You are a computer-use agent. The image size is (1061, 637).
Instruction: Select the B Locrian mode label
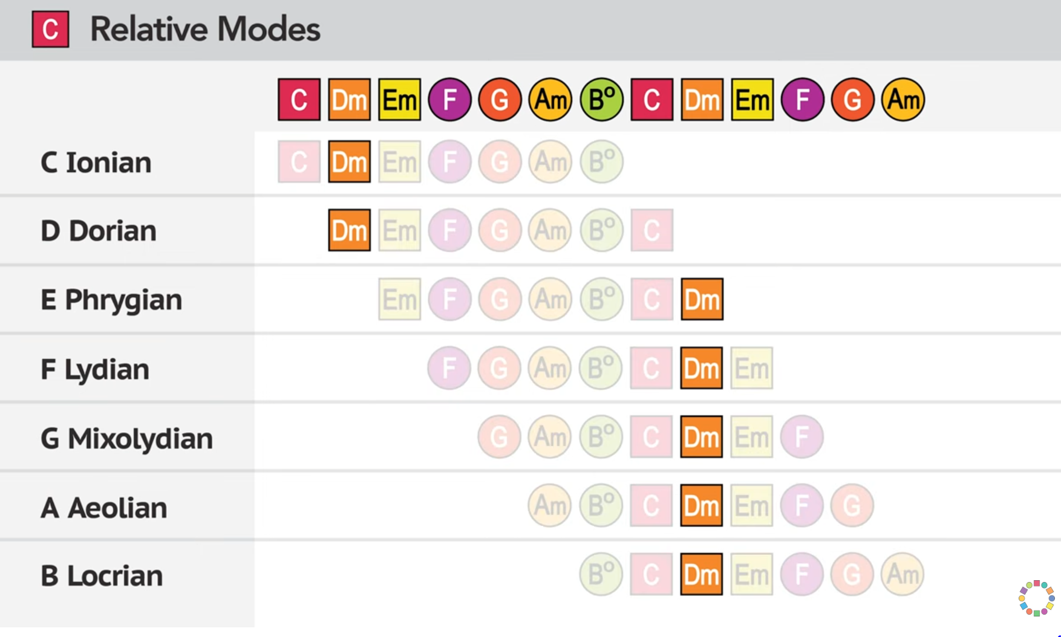click(101, 575)
